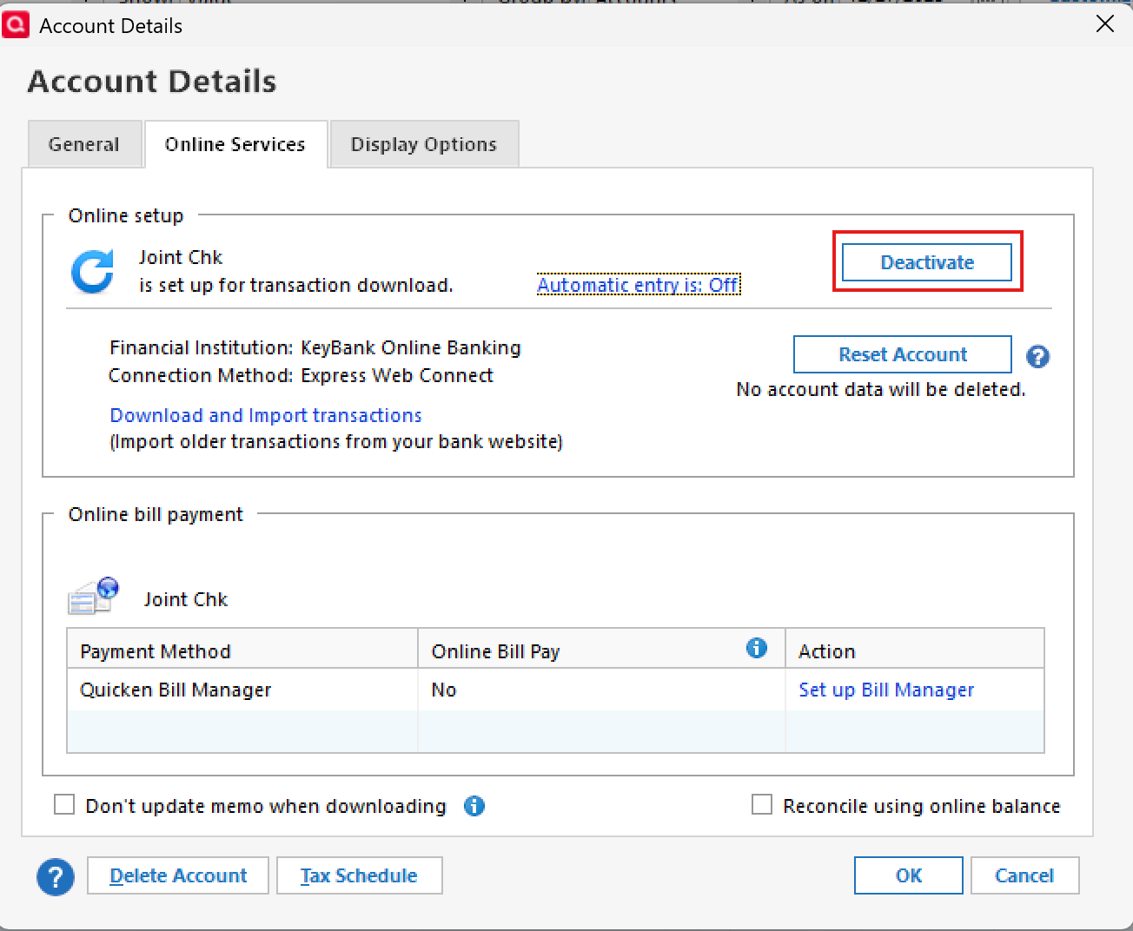Enable Don't update memo when downloading
The image size is (1133, 931).
click(64, 805)
